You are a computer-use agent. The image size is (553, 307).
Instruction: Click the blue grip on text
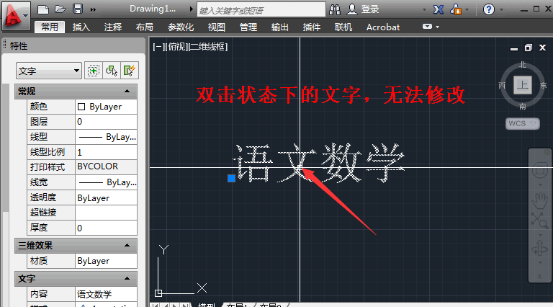pos(231,179)
